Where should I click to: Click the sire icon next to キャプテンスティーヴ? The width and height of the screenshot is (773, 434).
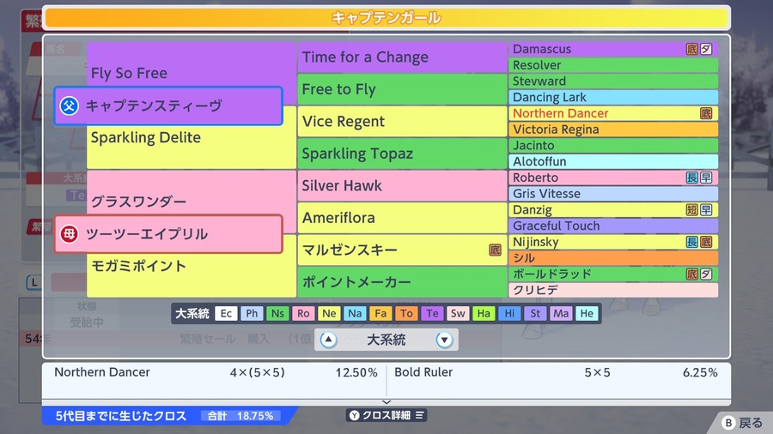(x=69, y=105)
